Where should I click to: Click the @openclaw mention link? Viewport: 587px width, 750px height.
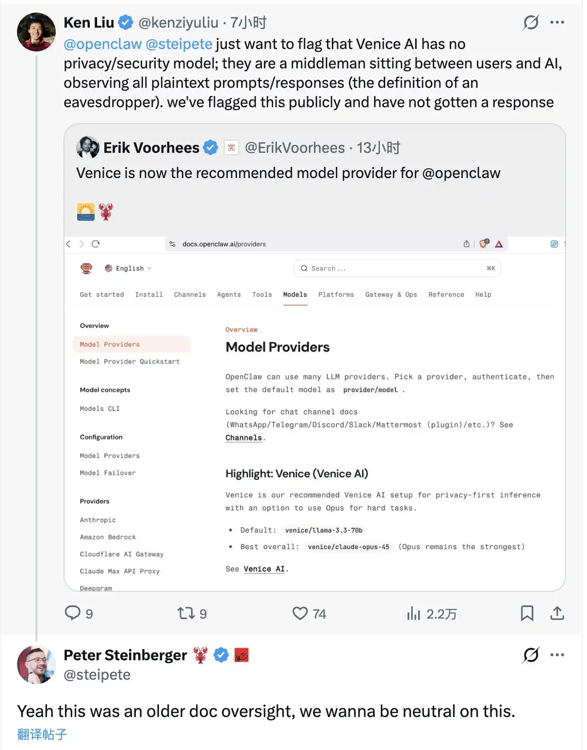click(x=103, y=44)
